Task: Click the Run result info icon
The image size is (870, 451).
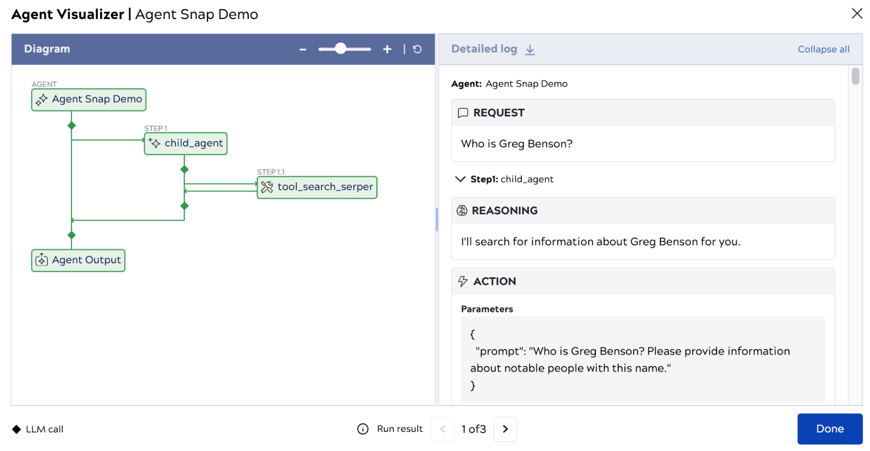Action: point(363,429)
